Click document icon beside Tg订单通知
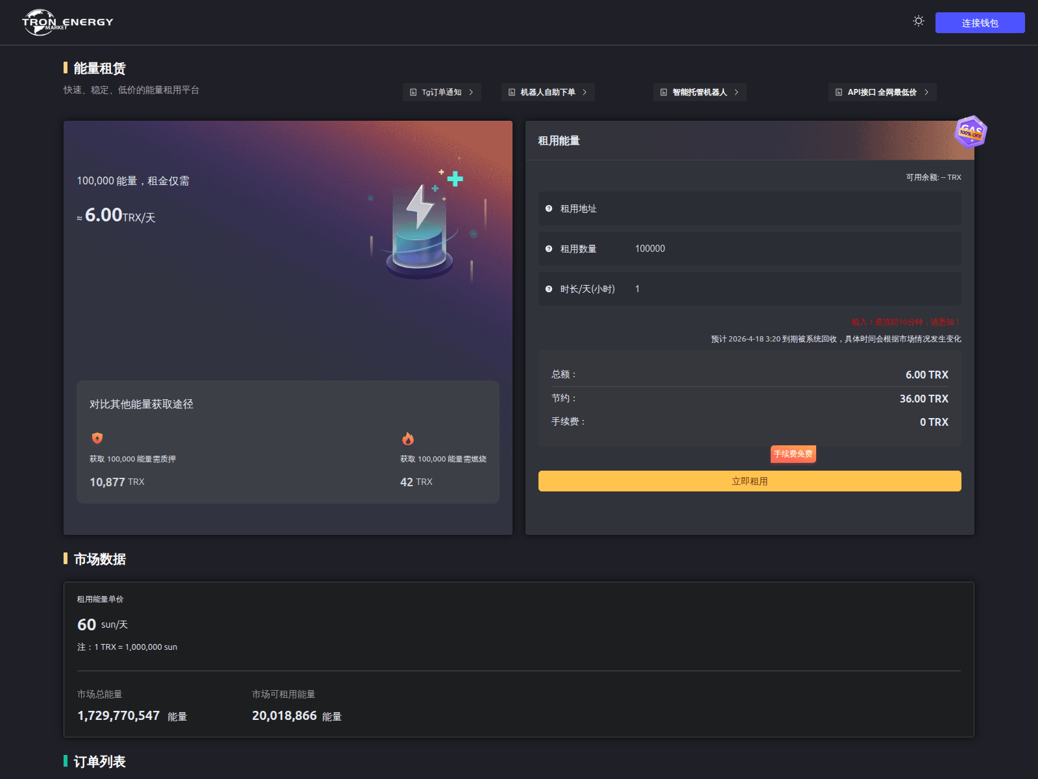The width and height of the screenshot is (1038, 779). pos(413,92)
